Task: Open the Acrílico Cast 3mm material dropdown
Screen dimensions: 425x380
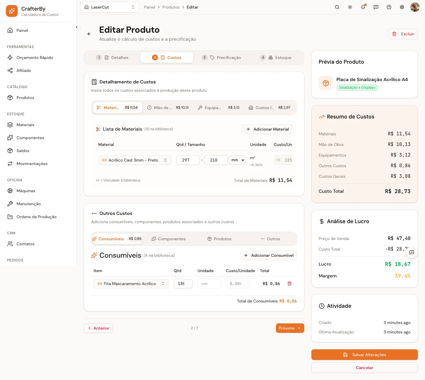Action: click(135, 160)
